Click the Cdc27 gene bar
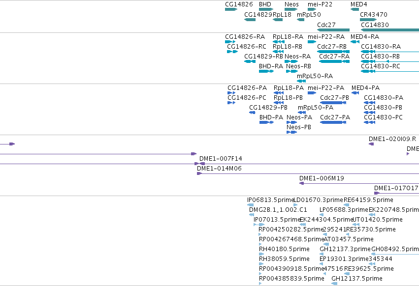This screenshot has width=419, height=286. point(333,30)
